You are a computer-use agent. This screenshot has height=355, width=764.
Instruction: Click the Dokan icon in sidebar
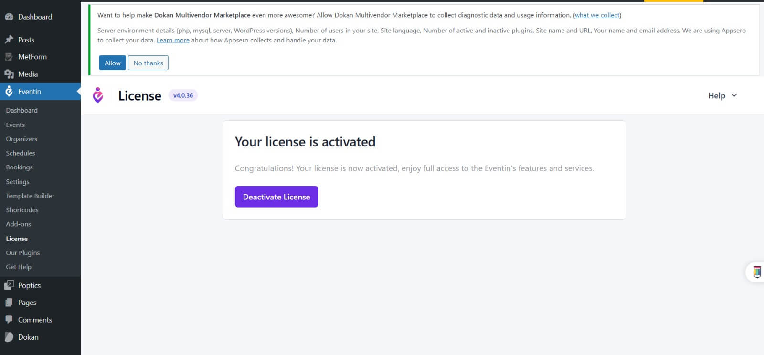(x=9, y=337)
